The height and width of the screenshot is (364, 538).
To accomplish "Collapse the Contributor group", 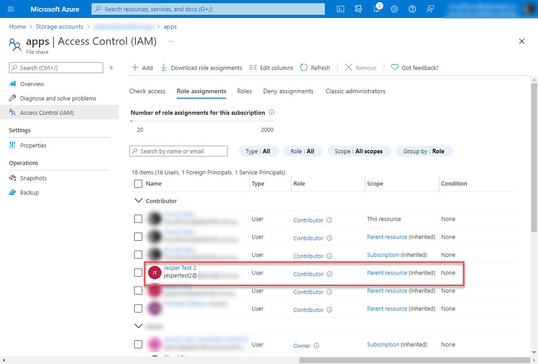I will (x=138, y=200).
